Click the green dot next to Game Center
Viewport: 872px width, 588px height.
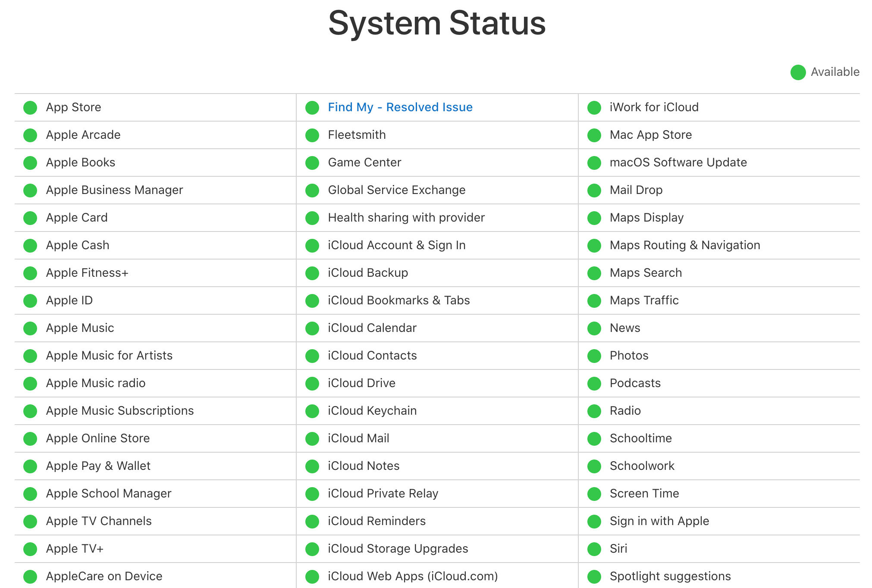pos(312,163)
